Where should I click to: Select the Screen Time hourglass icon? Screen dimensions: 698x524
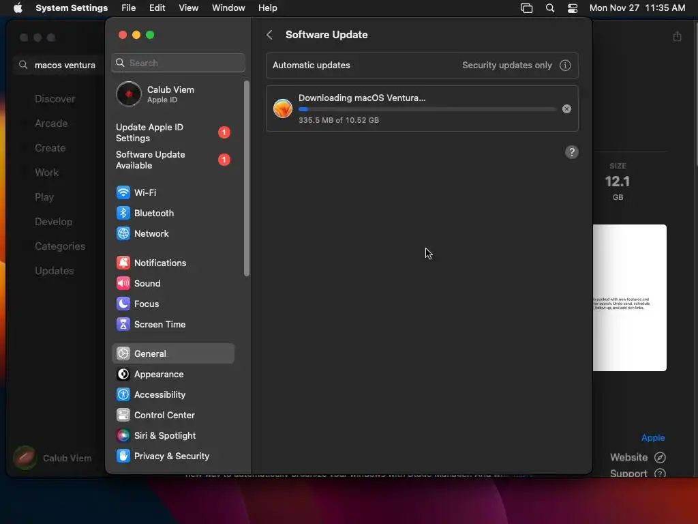[123, 324]
